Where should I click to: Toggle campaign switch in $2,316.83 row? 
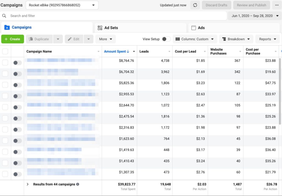coord(17,129)
